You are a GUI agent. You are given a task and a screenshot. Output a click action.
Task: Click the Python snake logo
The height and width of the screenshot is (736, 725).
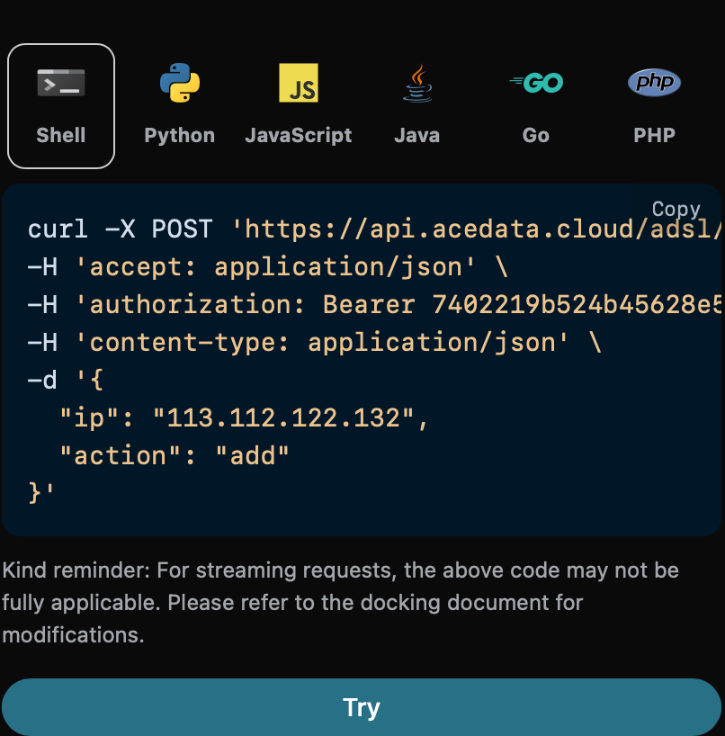(x=180, y=83)
